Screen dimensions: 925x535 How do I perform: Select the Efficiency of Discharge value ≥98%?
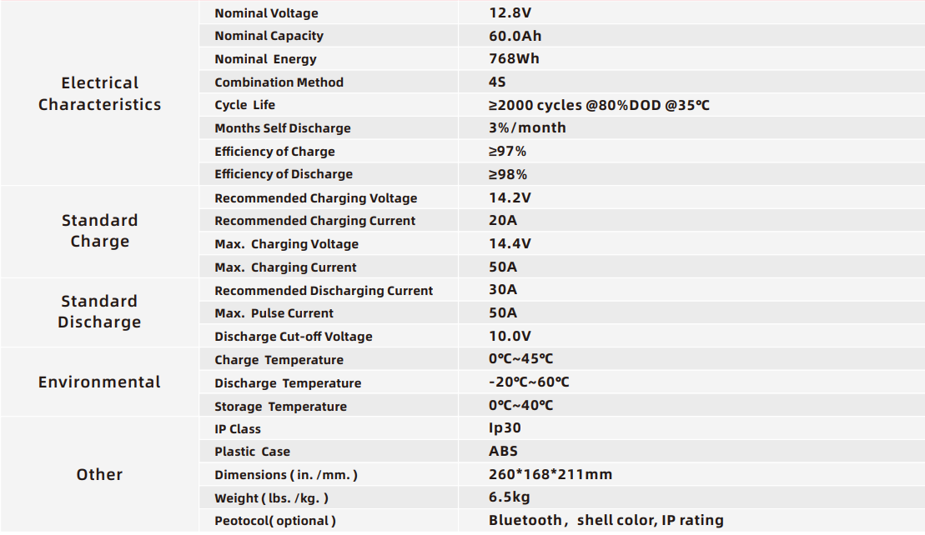click(x=508, y=174)
